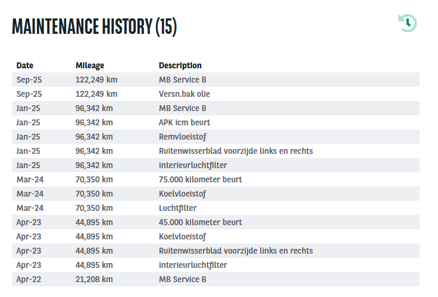Screen dimensions: 438x297
Task: Select Apr-23 Ruitenwisserblad voorzijde row
Action: 215,251
